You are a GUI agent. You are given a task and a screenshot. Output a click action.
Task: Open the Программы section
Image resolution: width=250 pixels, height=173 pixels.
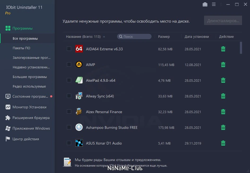[x=23, y=28]
